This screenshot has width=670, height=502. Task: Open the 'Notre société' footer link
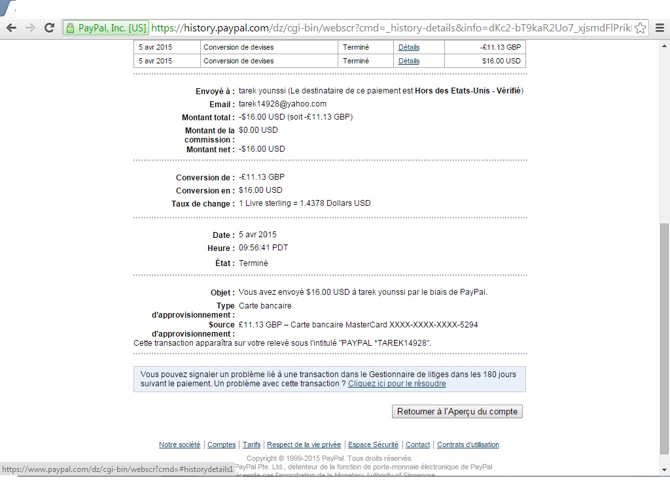coord(179,444)
